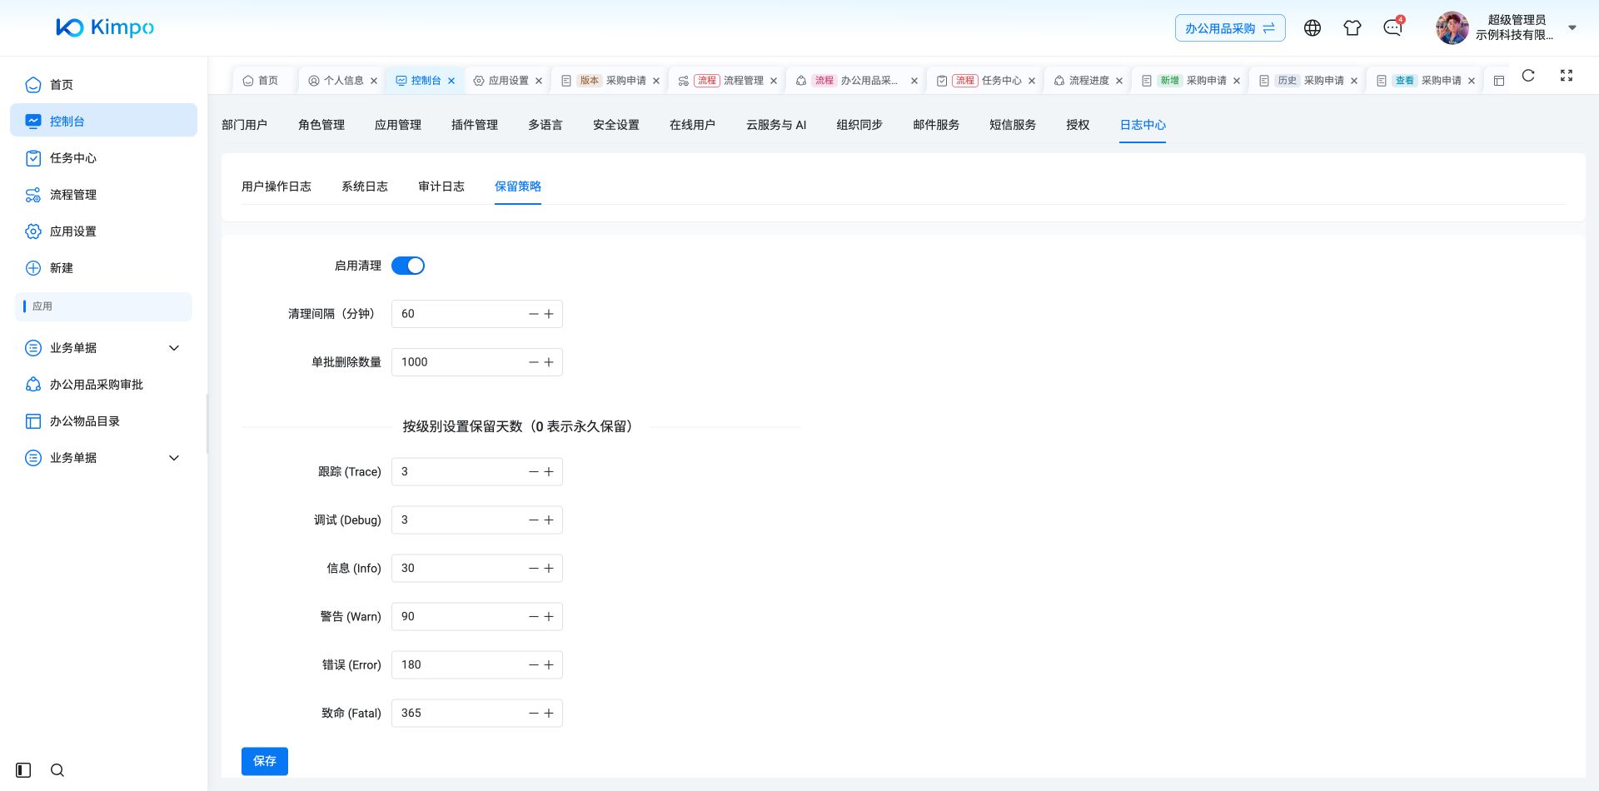Screen dimensions: 1599x791
Task: Decrease 单批删除数量 value
Action: pos(534,362)
